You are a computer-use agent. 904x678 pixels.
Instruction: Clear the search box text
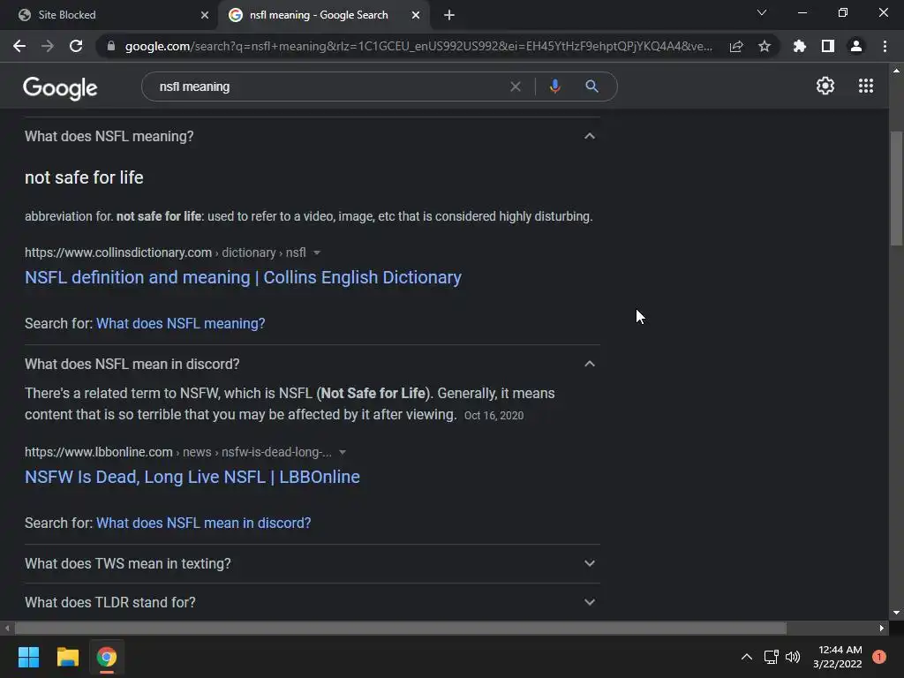coord(516,87)
